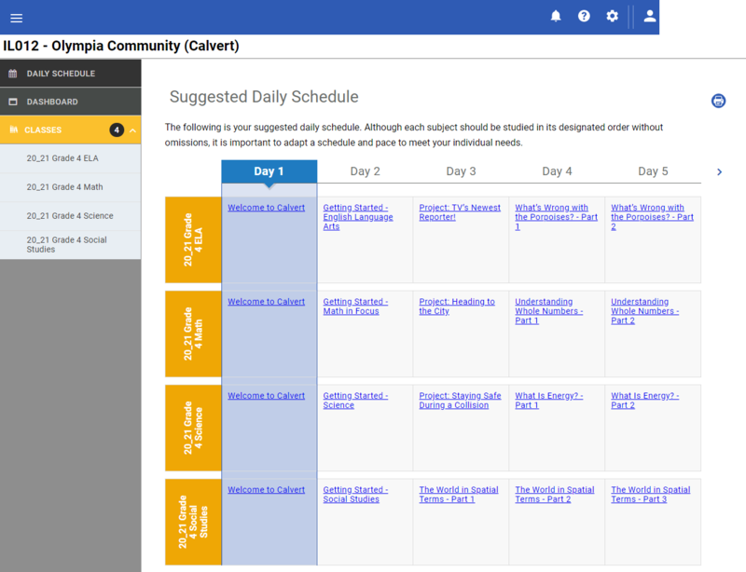Screen dimensions: 746x572
Task: Open the help question mark icon
Action: [584, 16]
